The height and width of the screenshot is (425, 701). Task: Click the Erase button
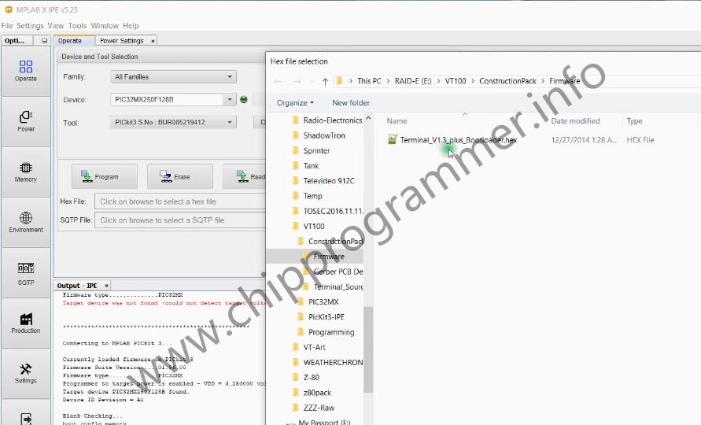[179, 177]
